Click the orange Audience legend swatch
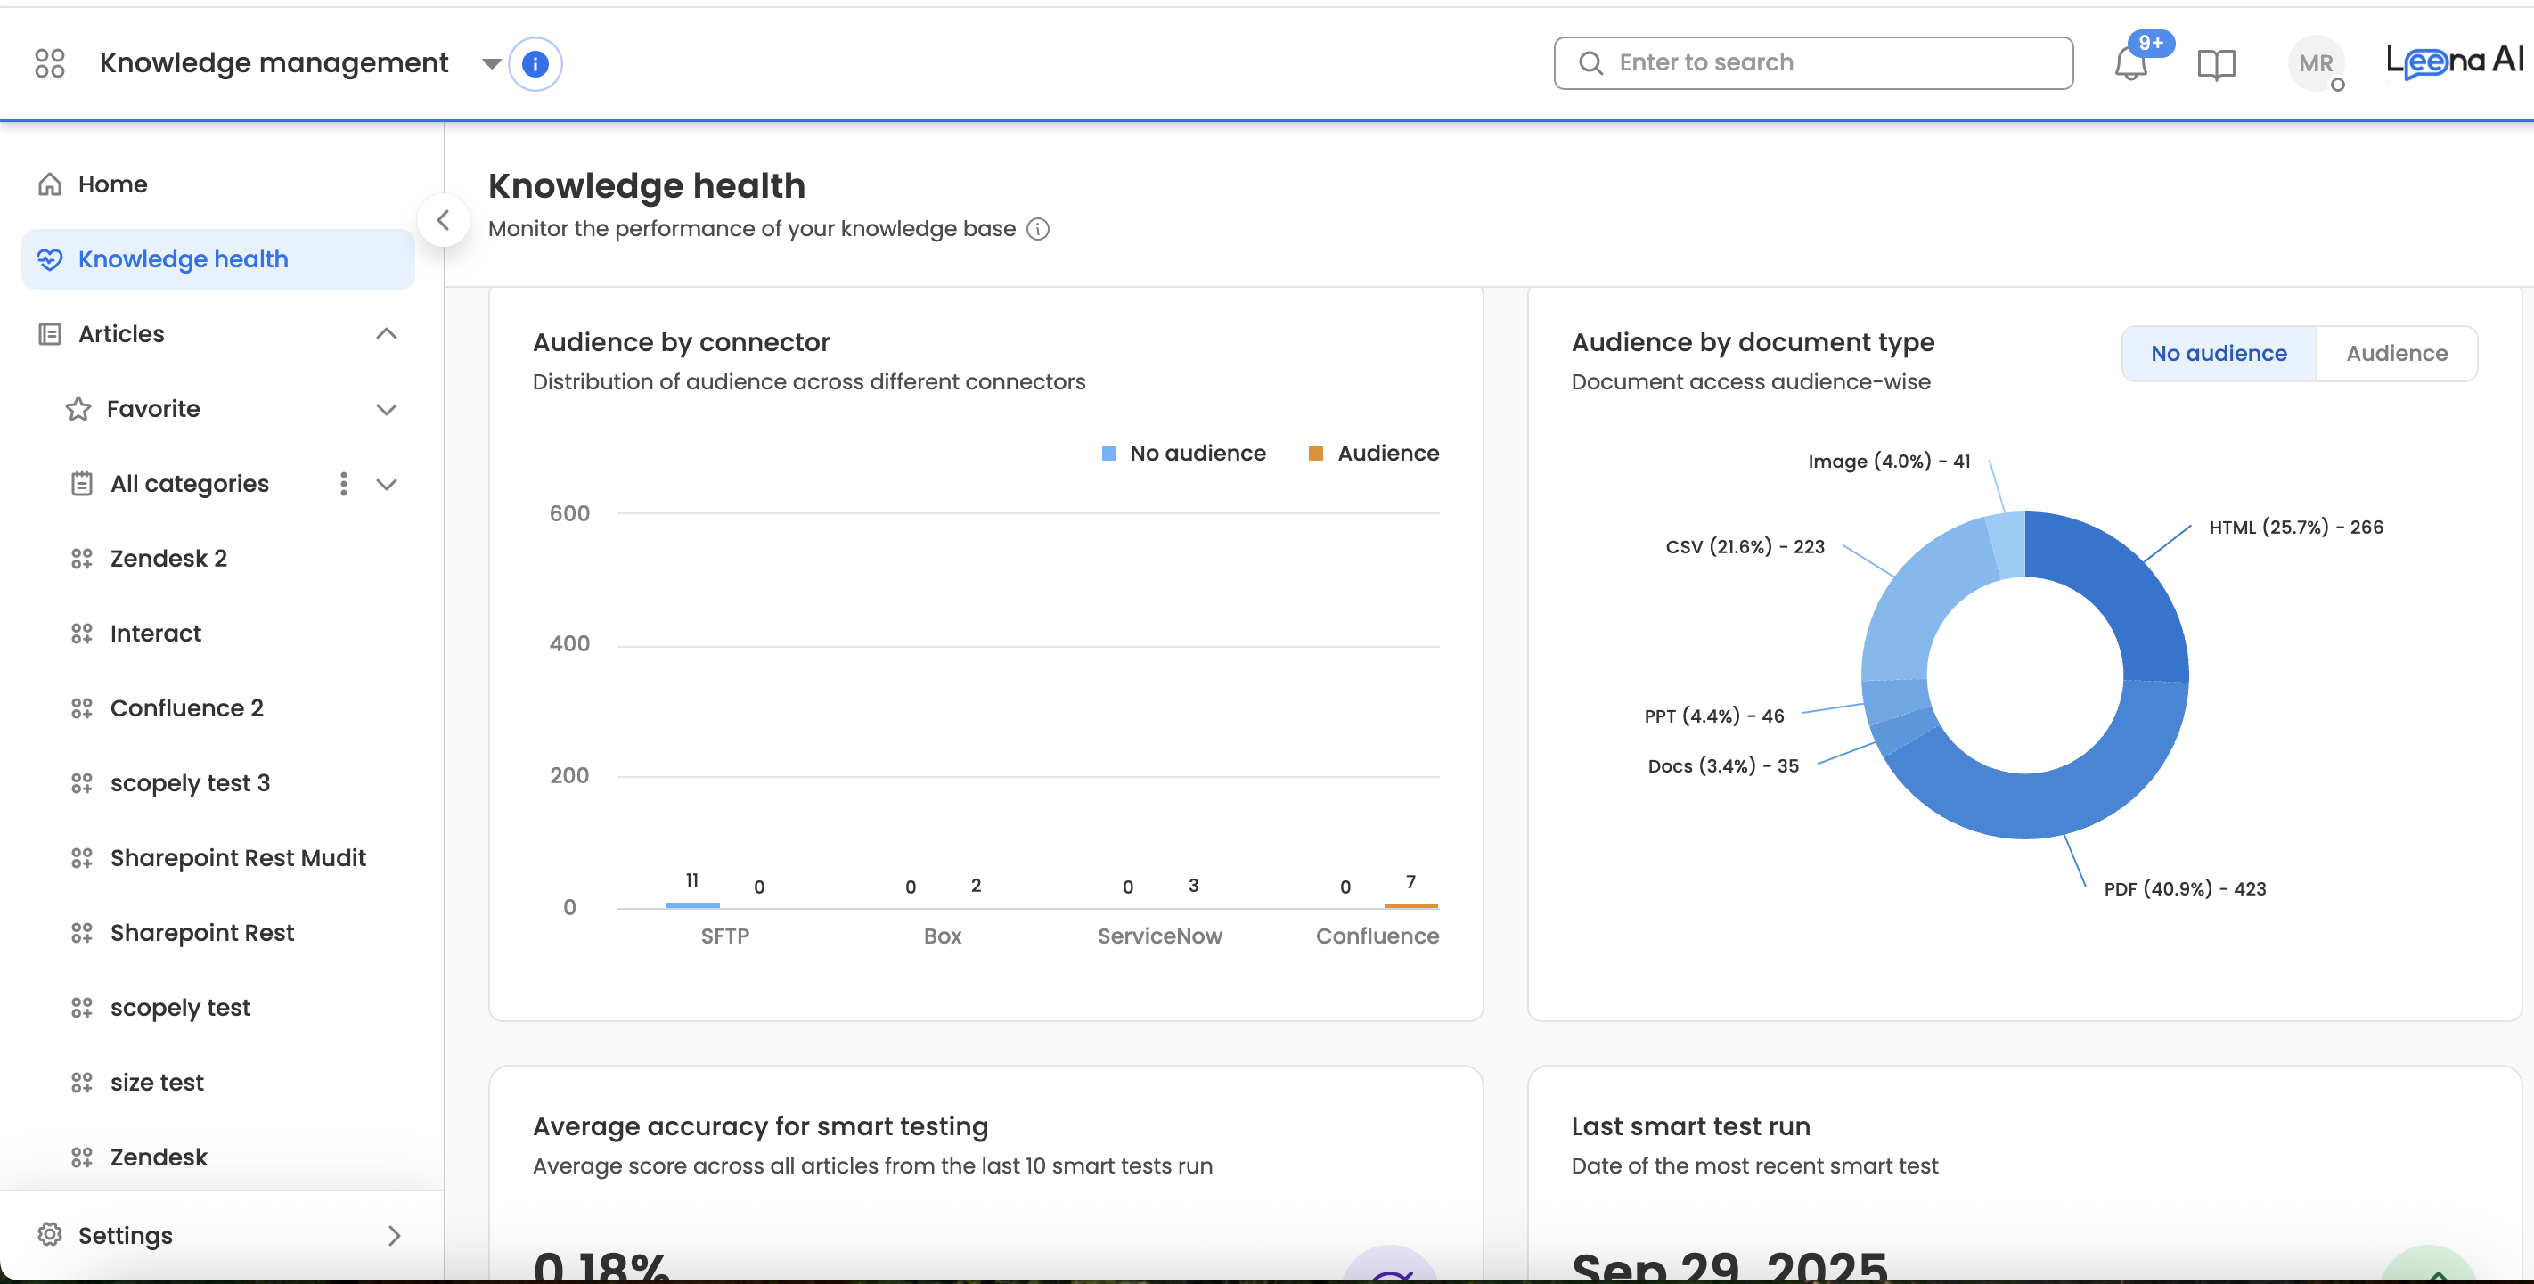Screen dimensions: 2534x1284 pyautogui.click(x=1315, y=454)
